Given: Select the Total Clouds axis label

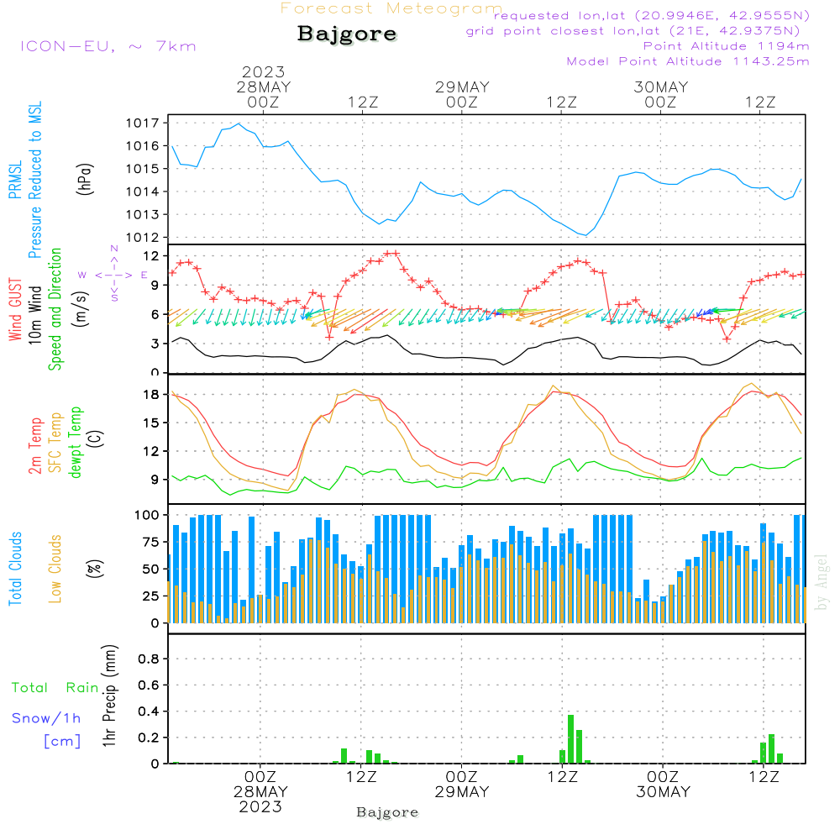Looking at the screenshot, I should pos(16,569).
